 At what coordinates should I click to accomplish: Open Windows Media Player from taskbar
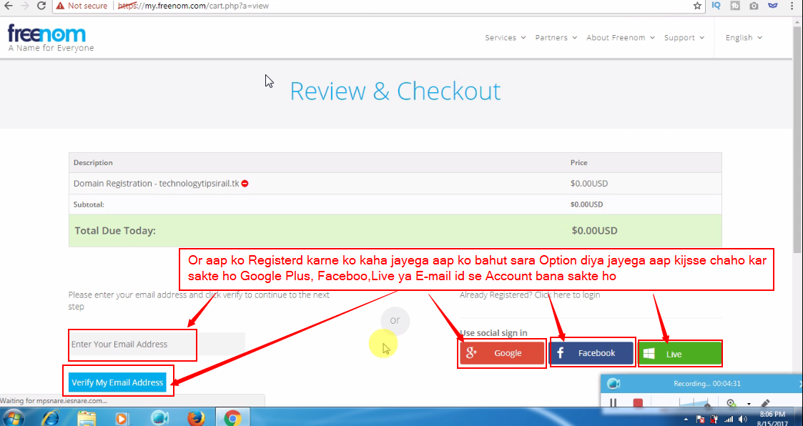pyautogui.click(x=122, y=418)
